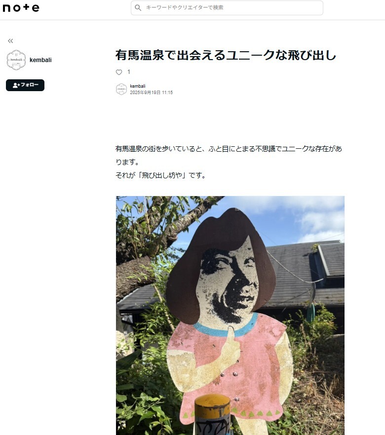The image size is (385, 435).
Task: Click the article title heading
Action: pos(226,55)
